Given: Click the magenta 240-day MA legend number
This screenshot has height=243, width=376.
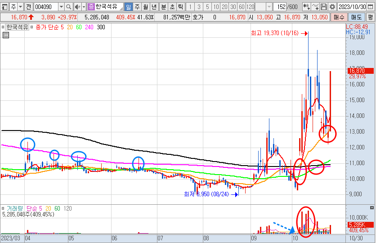Looking at the screenshot, I should 89,27.
